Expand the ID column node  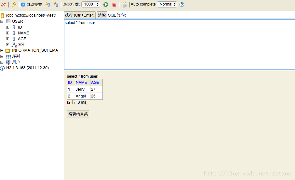(x=8, y=27)
